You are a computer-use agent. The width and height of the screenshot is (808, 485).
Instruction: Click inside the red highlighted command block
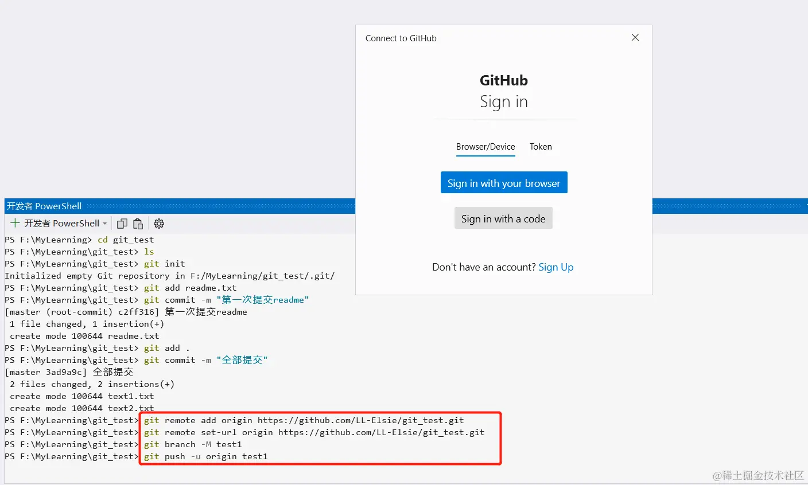(x=320, y=438)
